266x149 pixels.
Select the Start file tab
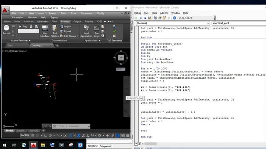[10, 46]
